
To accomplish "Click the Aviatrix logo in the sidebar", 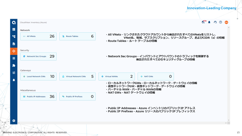I will 14,22.
